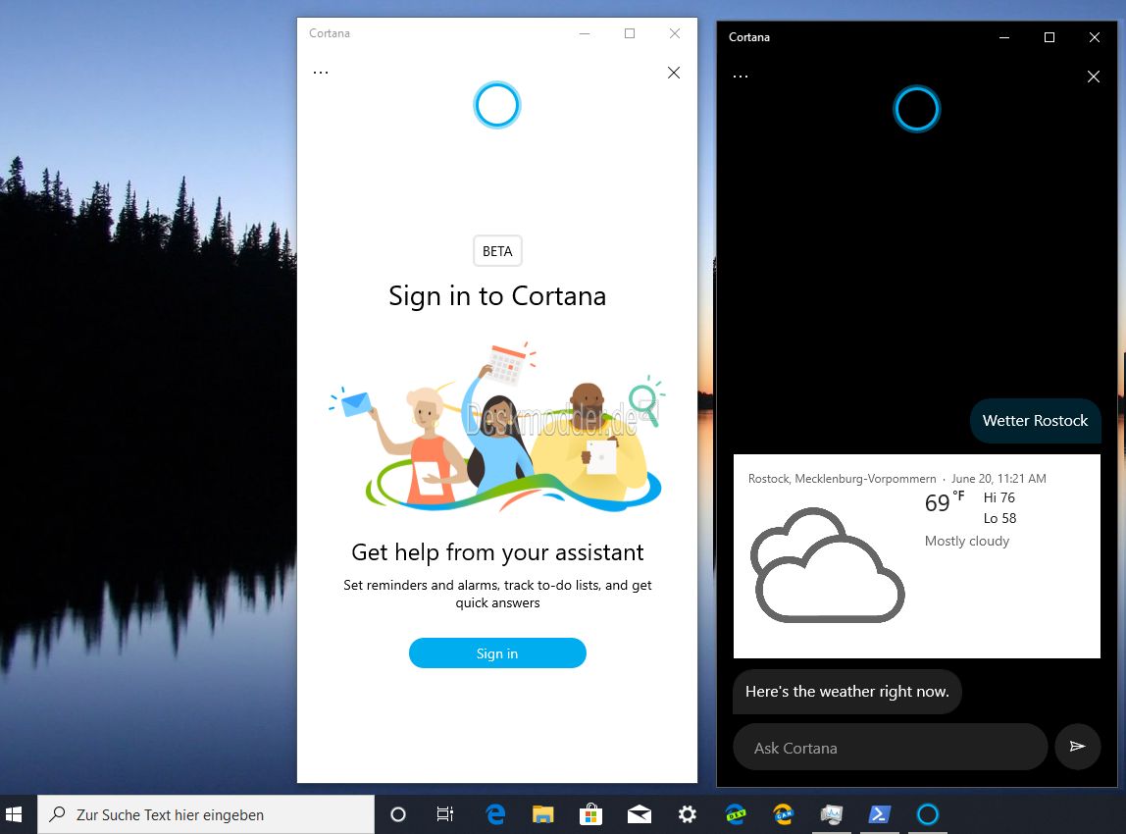Focus the Ask Cortana input field
The height and width of the screenshot is (834, 1126).
click(890, 748)
